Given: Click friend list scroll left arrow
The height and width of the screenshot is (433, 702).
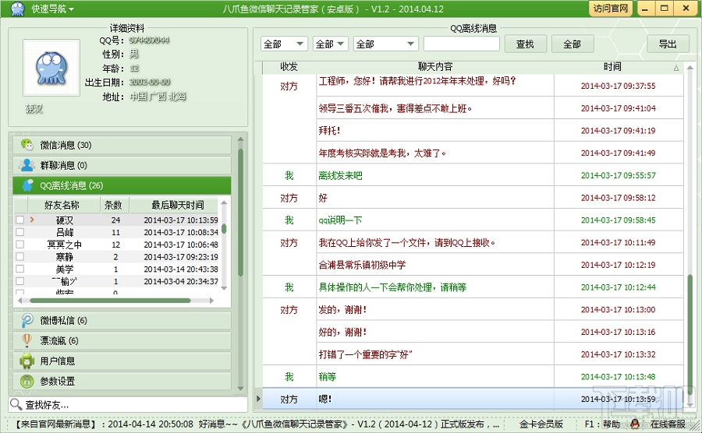Looking at the screenshot, I should pyautogui.click(x=20, y=301).
